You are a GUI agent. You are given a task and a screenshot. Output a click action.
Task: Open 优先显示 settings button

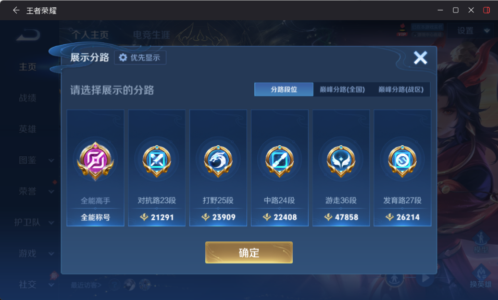click(140, 58)
